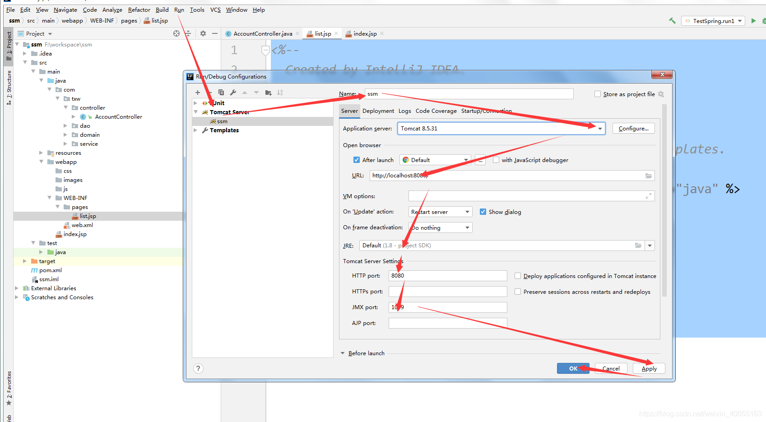Click the locate target icon in Project panel

[x=176, y=33]
